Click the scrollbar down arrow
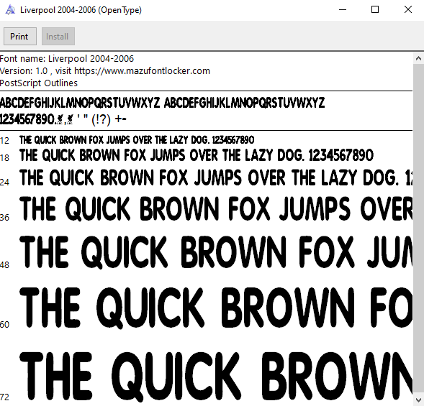Screen dimensions: 424x406 pos(418,400)
